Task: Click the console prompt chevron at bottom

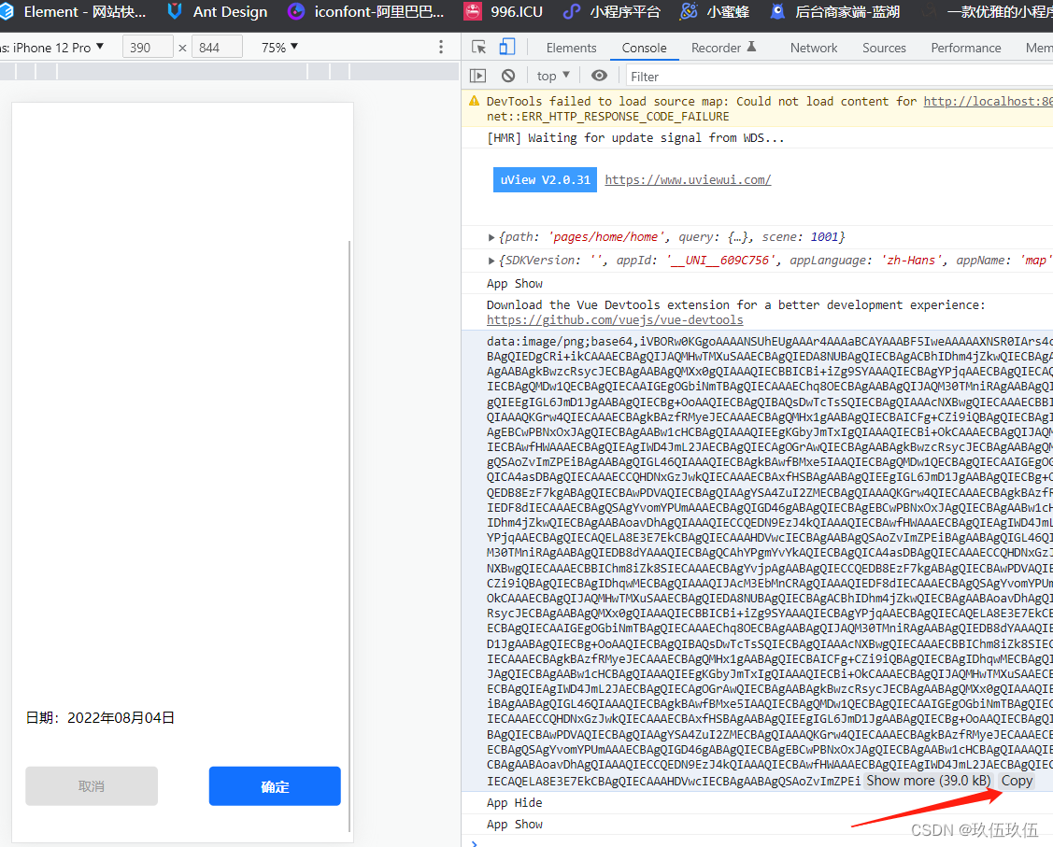Action: pos(474,843)
